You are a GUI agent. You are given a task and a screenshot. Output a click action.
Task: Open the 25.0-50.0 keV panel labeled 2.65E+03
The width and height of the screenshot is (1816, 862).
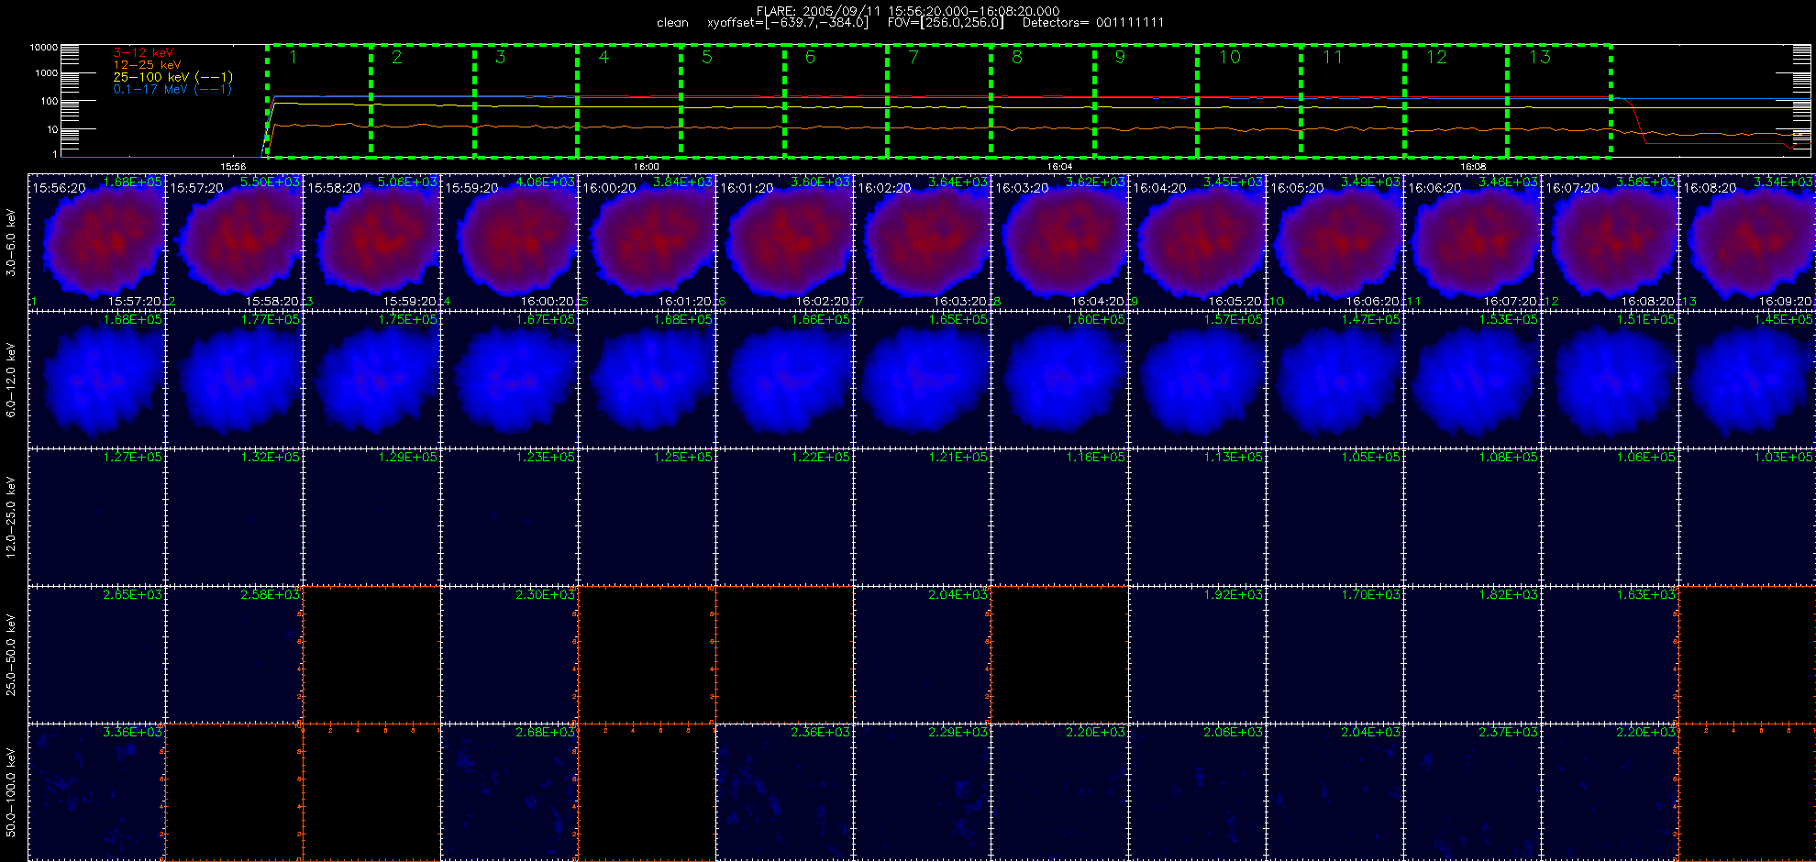[97, 655]
